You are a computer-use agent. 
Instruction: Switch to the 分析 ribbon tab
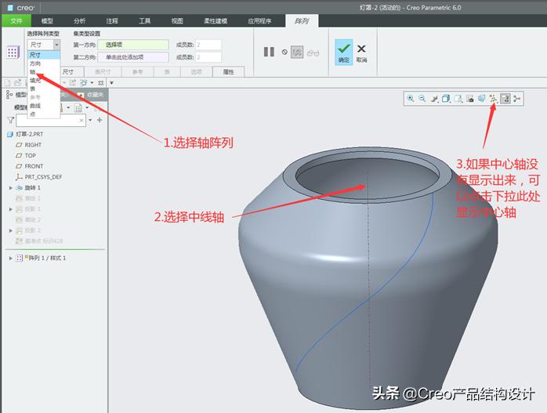79,21
